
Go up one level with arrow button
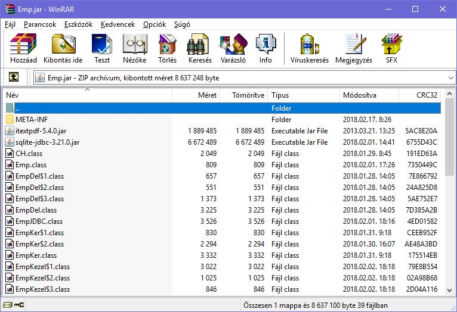[13, 77]
